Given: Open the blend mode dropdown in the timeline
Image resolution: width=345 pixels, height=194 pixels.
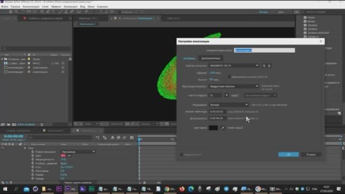Looking at the screenshot, I should coord(78,152).
